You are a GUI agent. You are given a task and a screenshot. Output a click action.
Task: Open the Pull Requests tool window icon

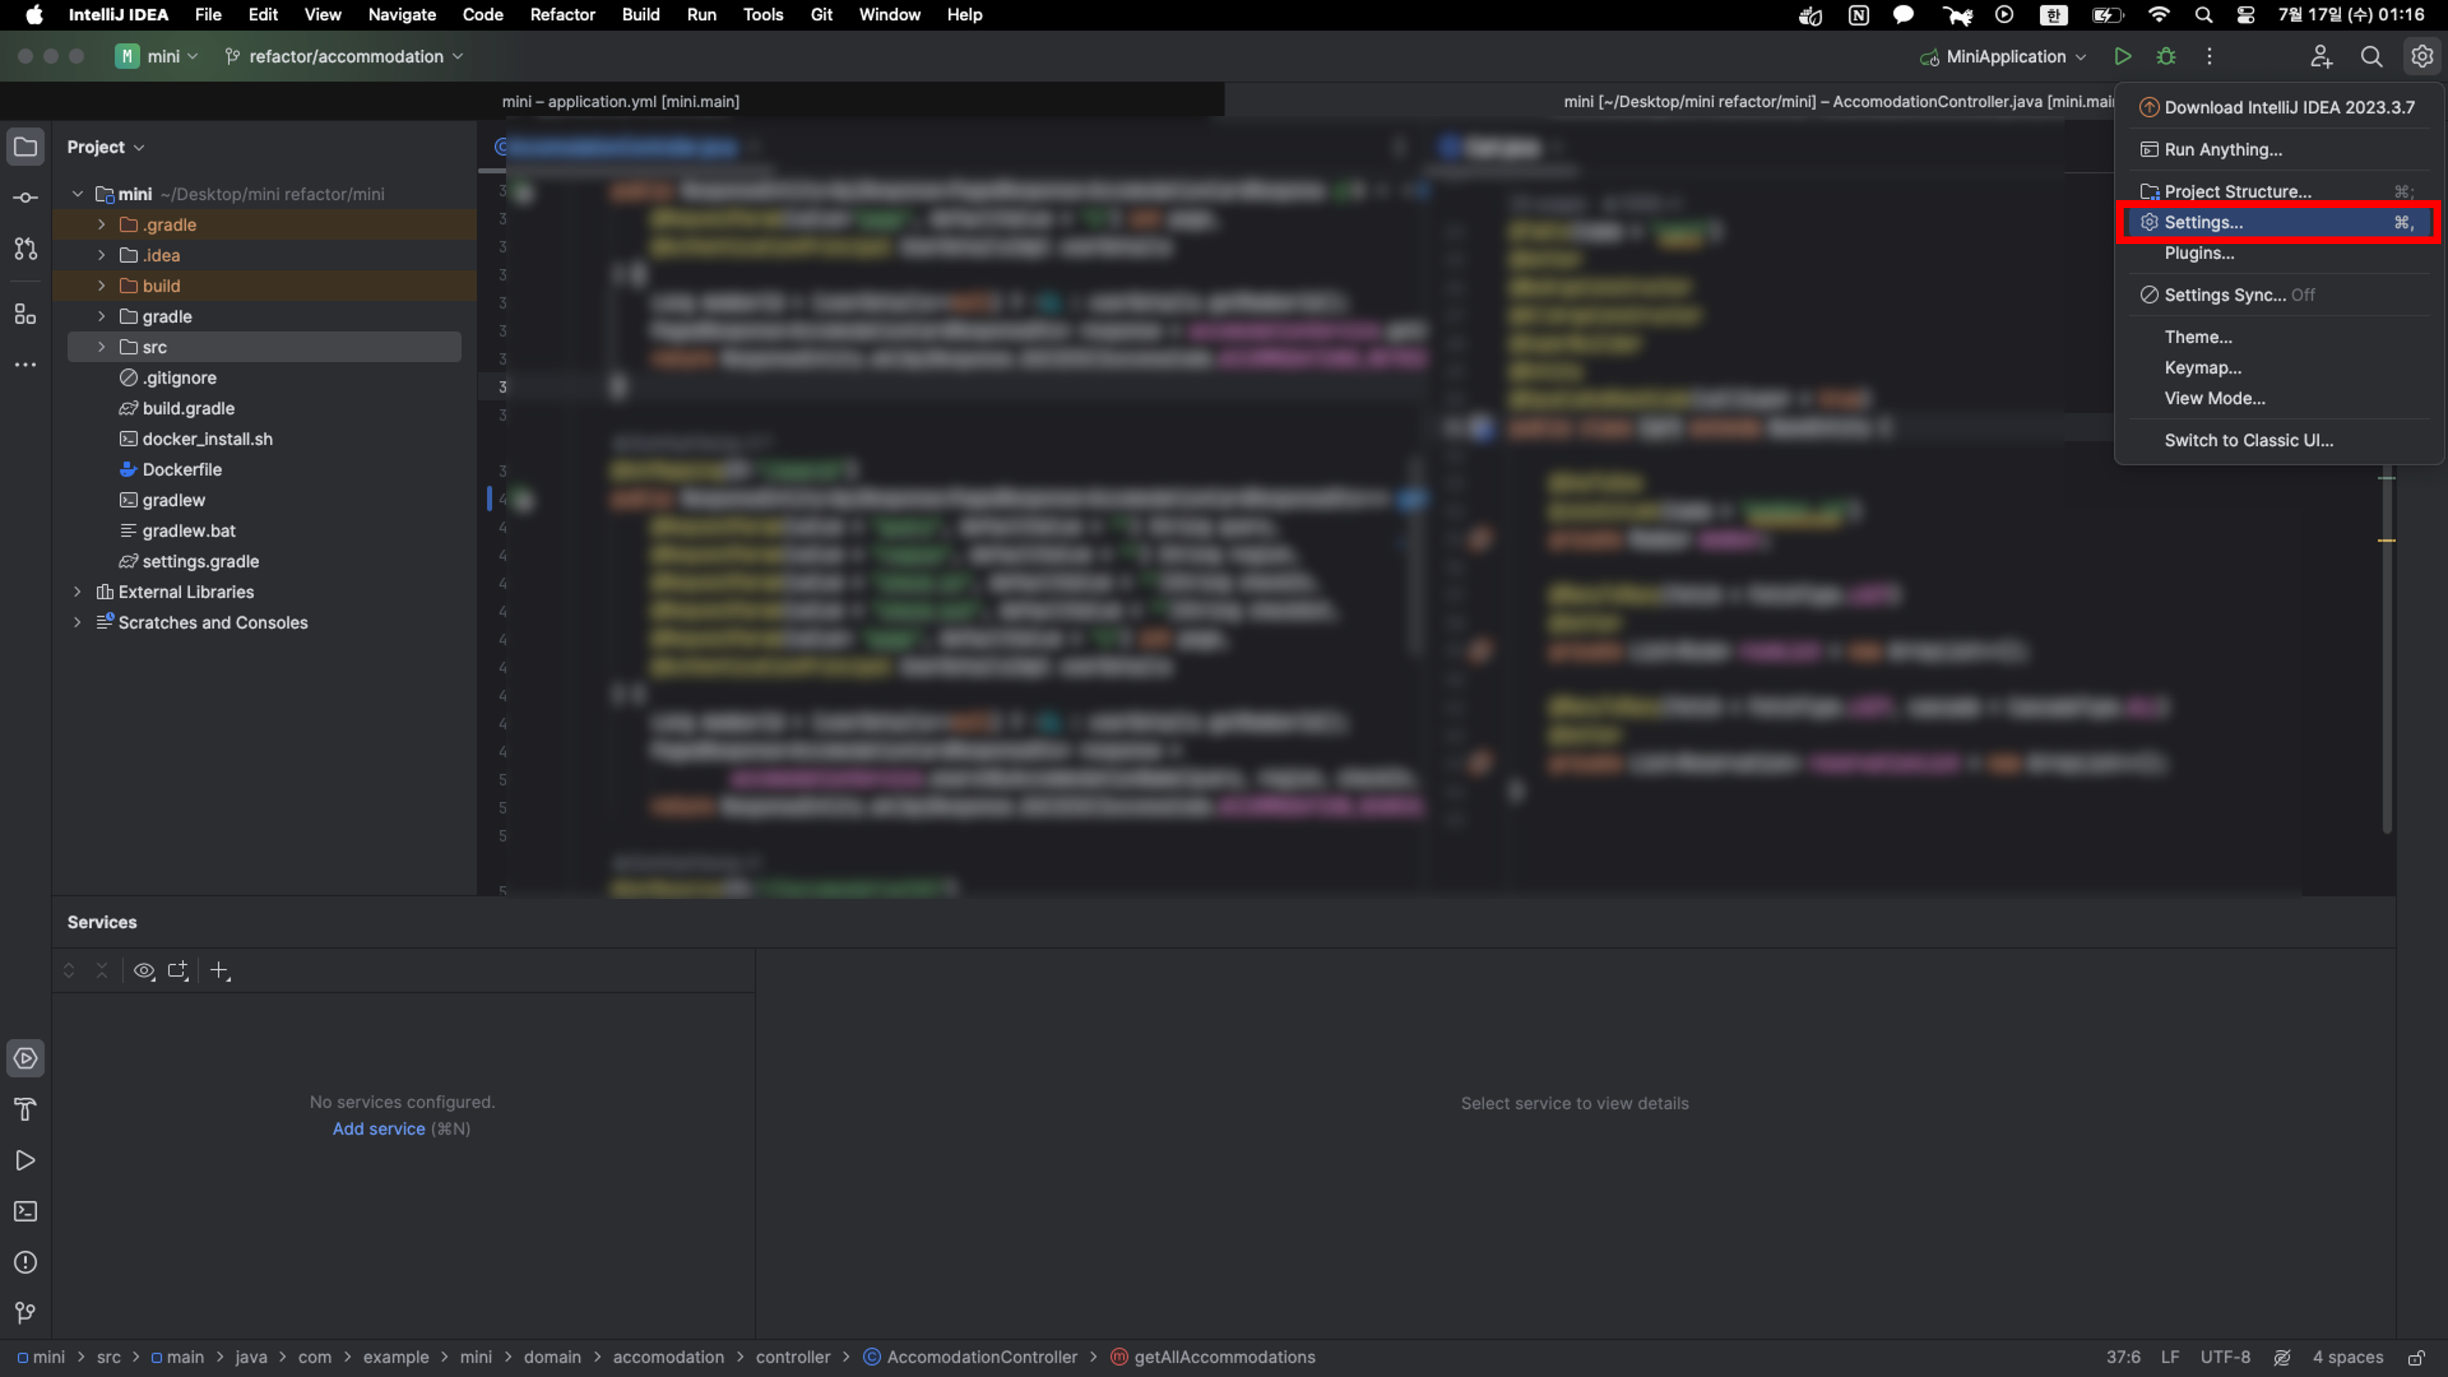26,249
